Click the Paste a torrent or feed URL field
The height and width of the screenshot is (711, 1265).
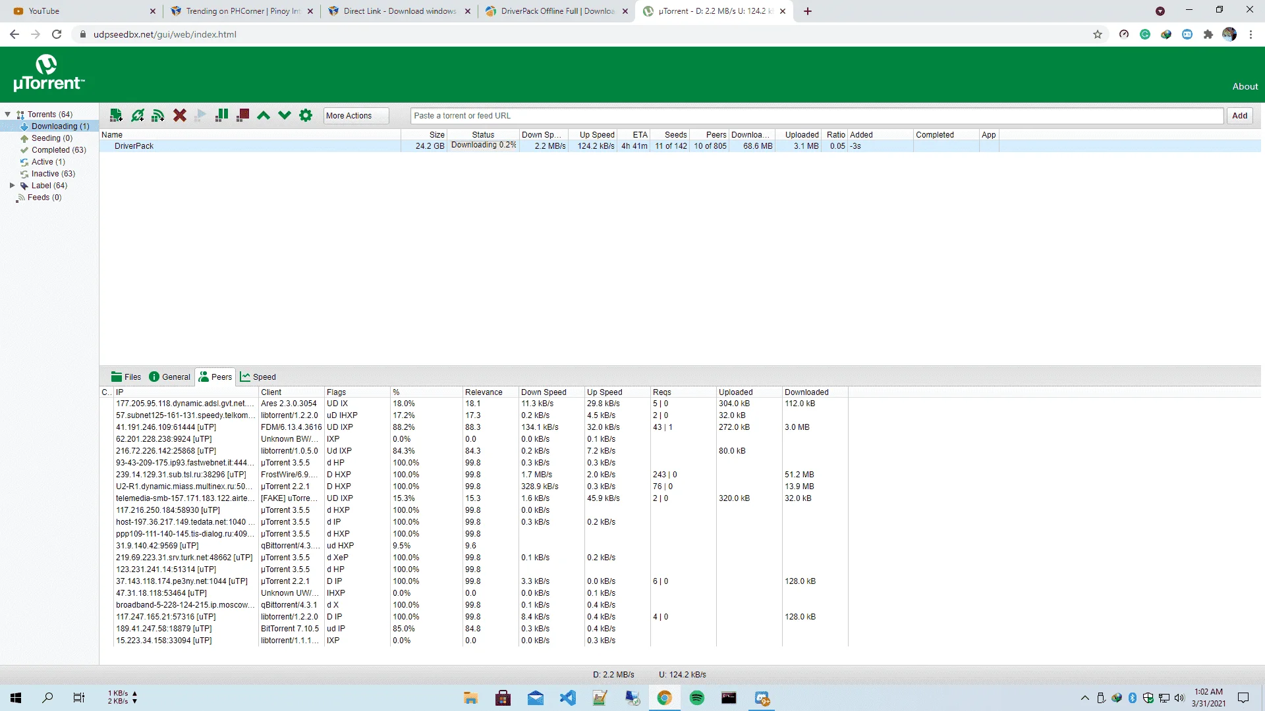pos(816,115)
